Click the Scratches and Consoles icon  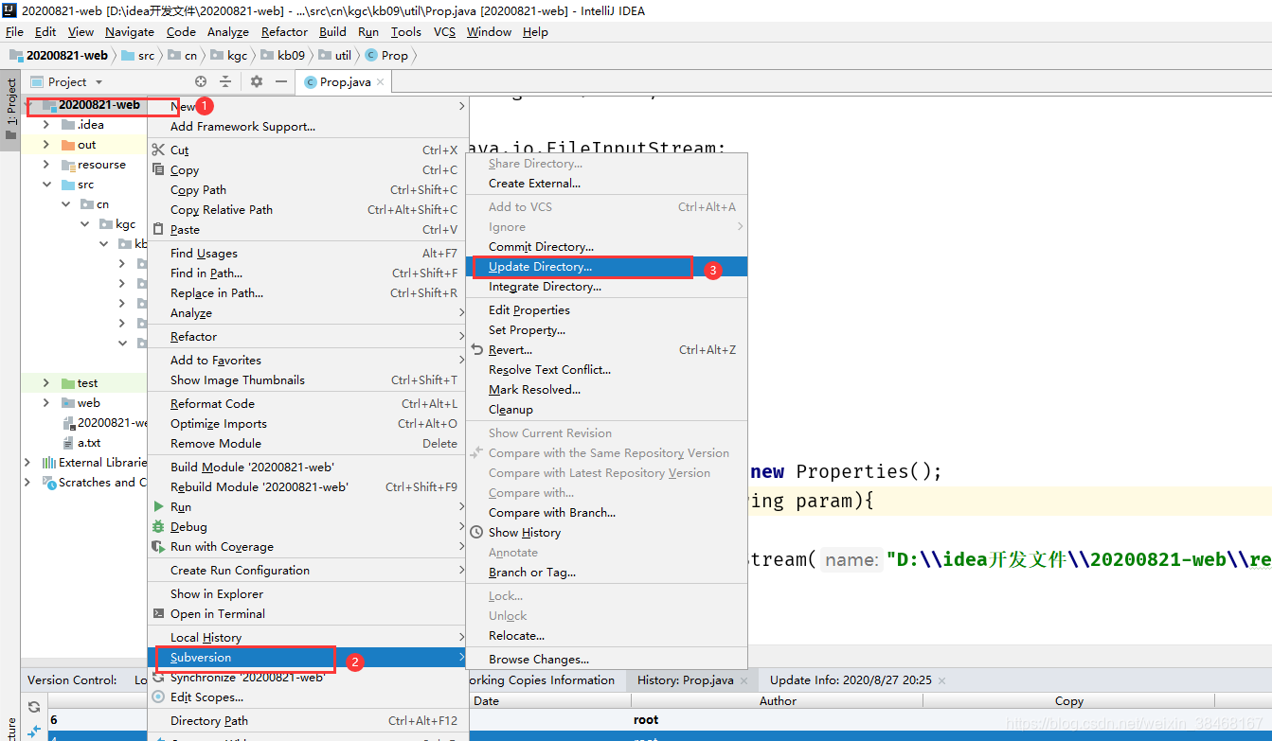pyautogui.click(x=49, y=483)
